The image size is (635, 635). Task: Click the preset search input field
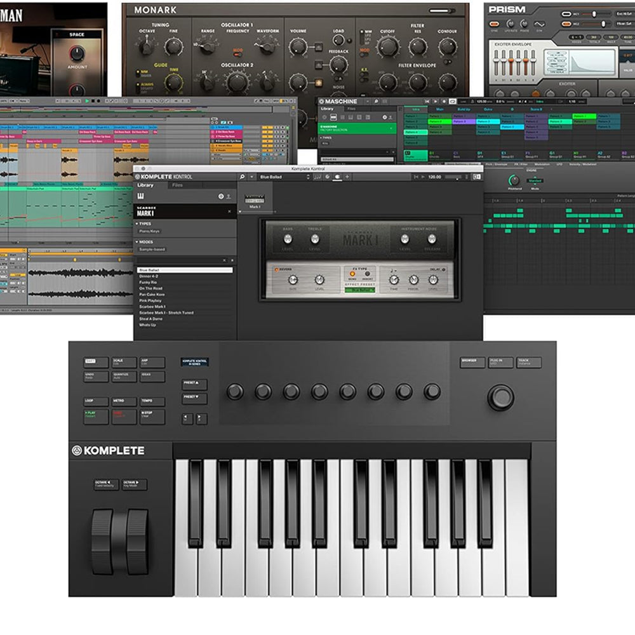(178, 260)
